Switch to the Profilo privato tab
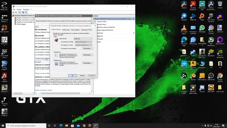227x128 pixels. click(66, 30)
